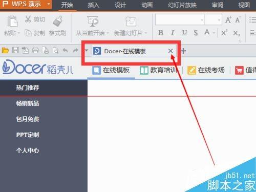Save document with floppy disk icon

pos(15,51)
